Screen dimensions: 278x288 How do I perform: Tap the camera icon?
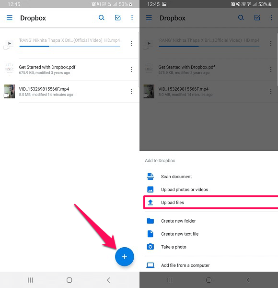(x=151, y=247)
